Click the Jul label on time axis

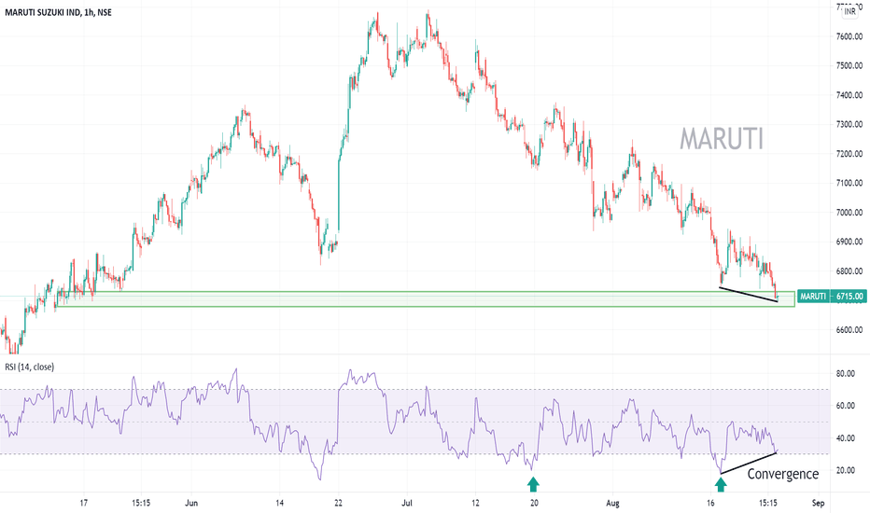pos(407,504)
